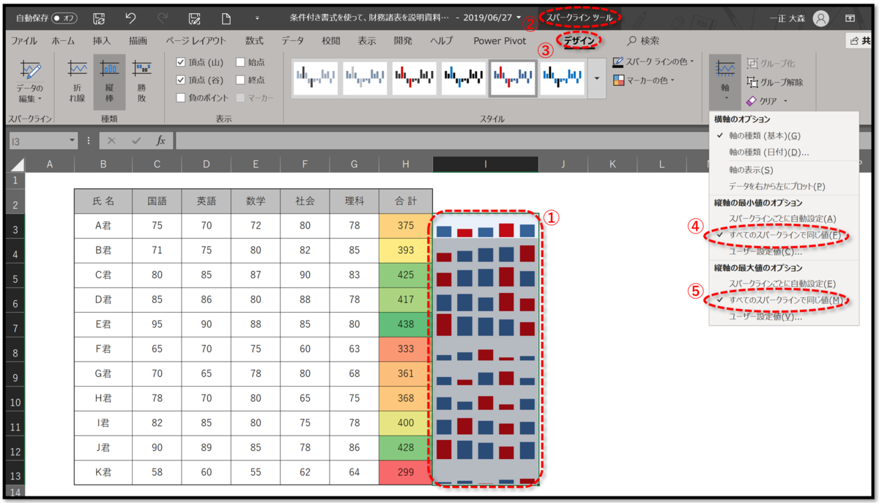The width and height of the screenshot is (879, 503).
Task: Open the Name Box dropdown arrow
Action: coord(72,141)
